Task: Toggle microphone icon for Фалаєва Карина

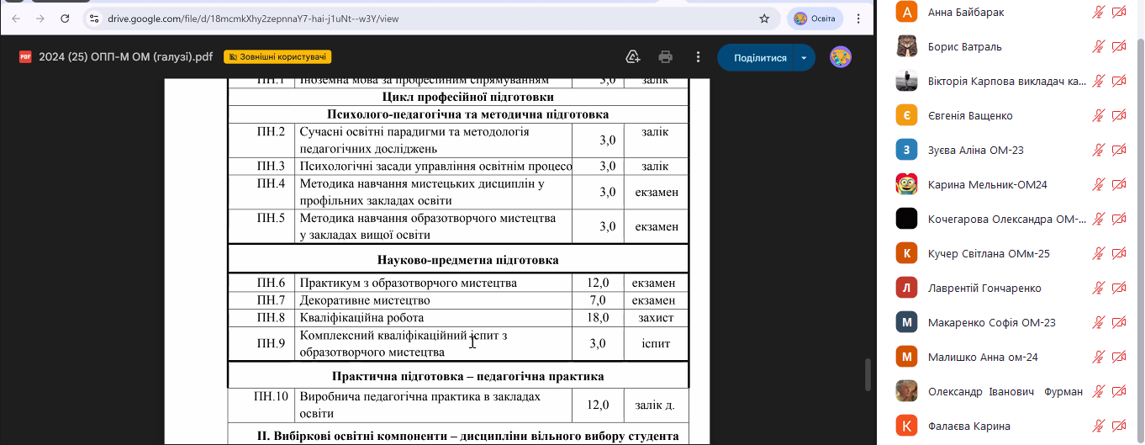Action: click(1098, 426)
